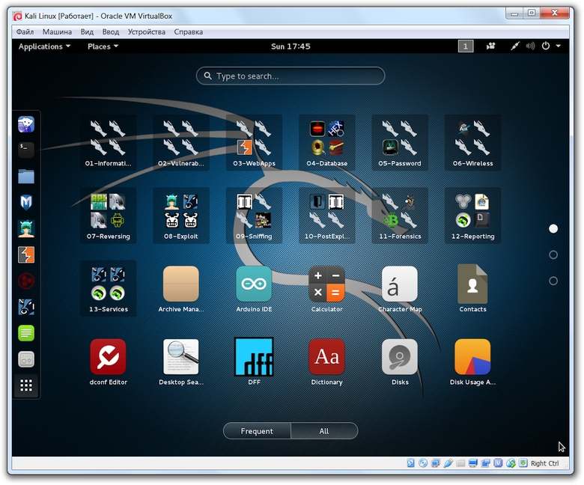Click the screen recorder camera icon
Image resolution: width=584 pixels, height=485 pixels.
pyautogui.click(x=490, y=46)
